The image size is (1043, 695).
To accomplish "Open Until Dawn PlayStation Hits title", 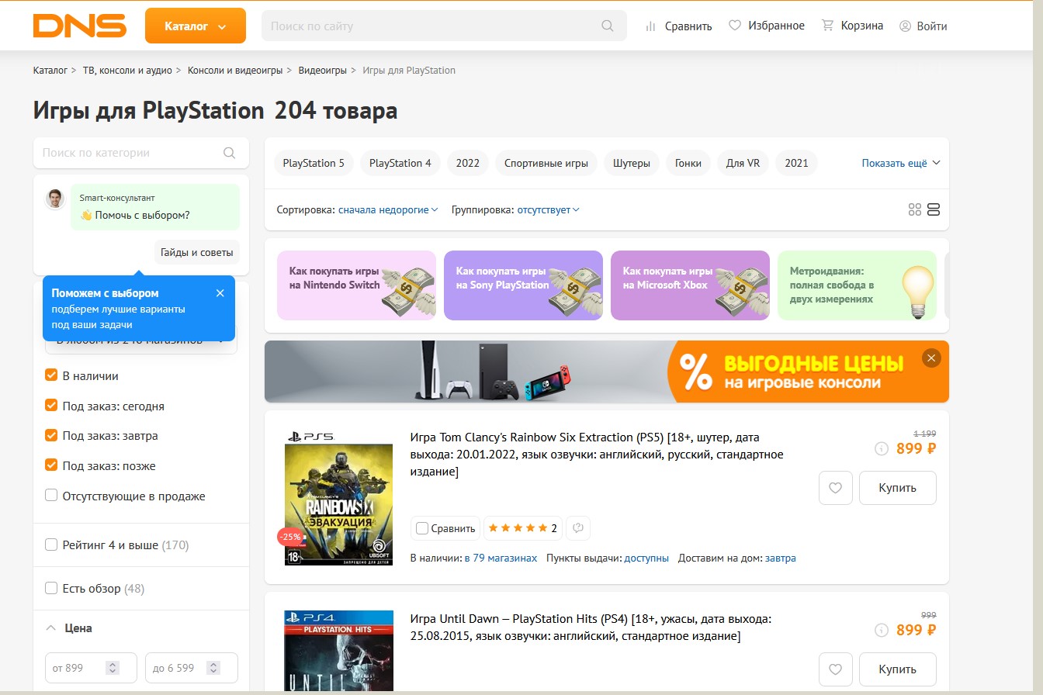I will [591, 628].
